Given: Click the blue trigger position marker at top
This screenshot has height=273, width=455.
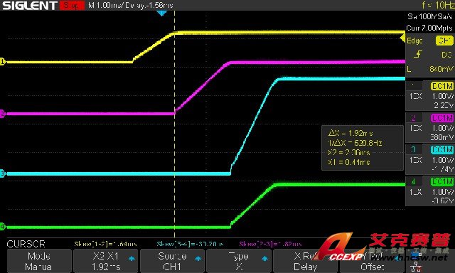Looking at the screenshot, I should click(161, 14).
